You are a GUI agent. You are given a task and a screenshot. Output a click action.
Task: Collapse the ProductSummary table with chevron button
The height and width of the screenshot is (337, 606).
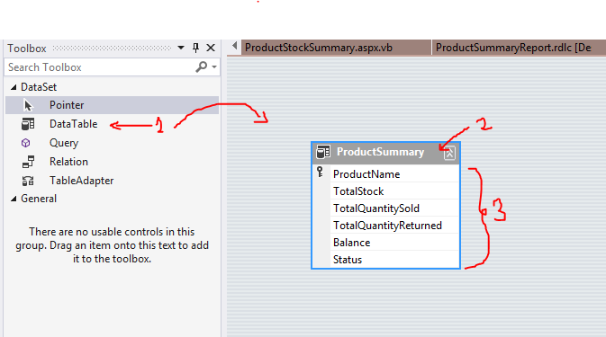[449, 153]
